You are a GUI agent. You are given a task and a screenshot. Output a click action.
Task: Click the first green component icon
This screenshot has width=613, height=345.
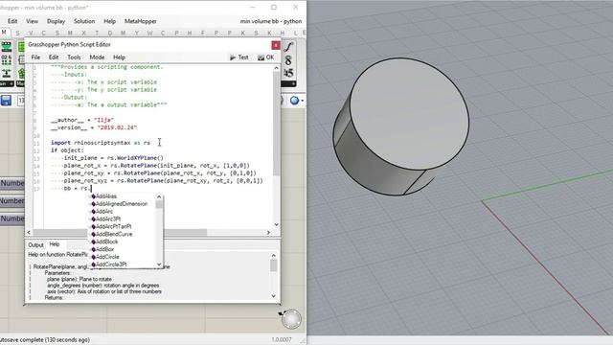(7, 47)
